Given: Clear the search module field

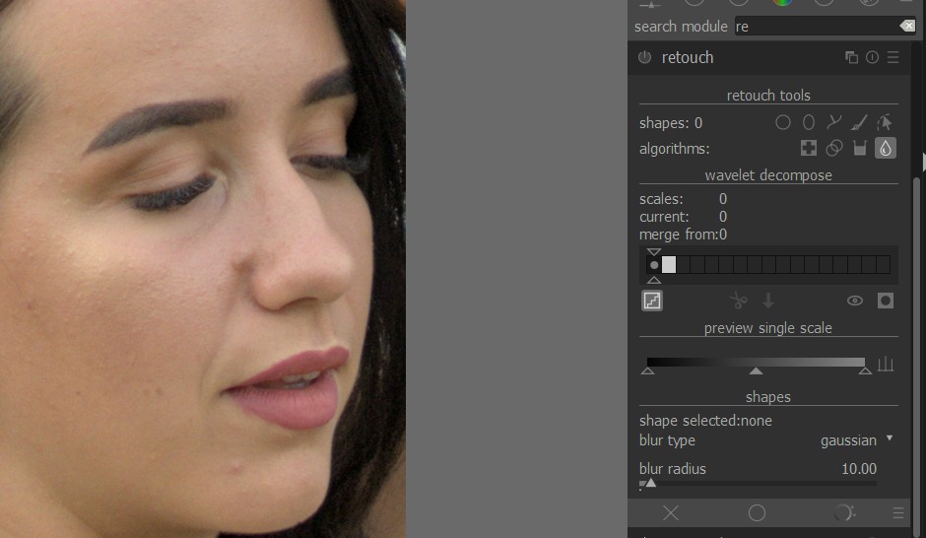Looking at the screenshot, I should (907, 26).
